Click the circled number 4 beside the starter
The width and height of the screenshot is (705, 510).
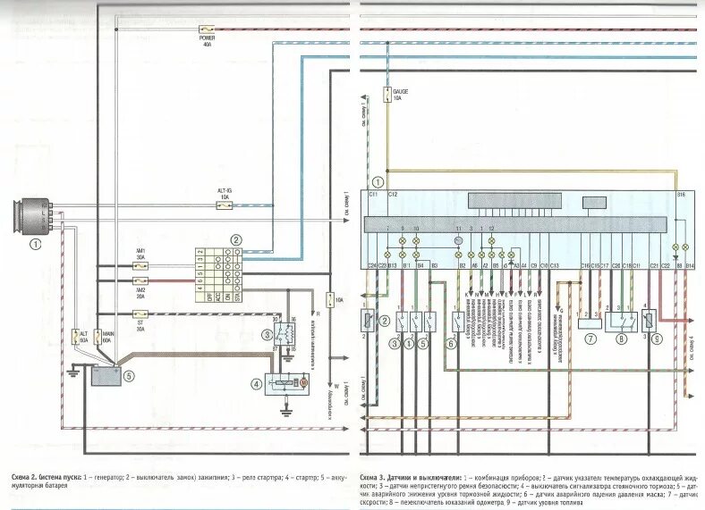[256, 384]
